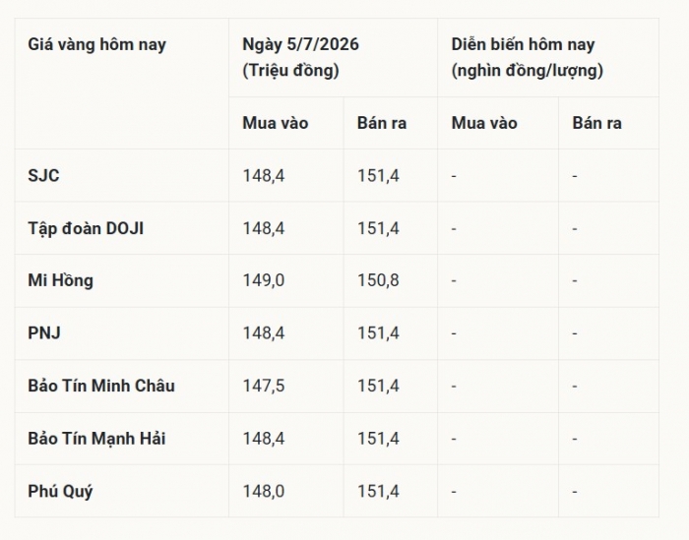Select the PNJ buy price 148,4
689x540 pixels.
pyautogui.click(x=264, y=332)
